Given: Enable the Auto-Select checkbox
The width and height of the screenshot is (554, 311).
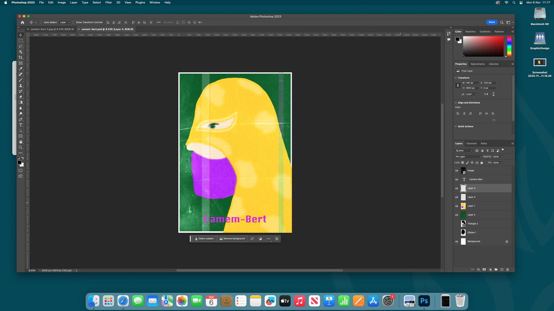Looking at the screenshot, I should click(41, 22).
